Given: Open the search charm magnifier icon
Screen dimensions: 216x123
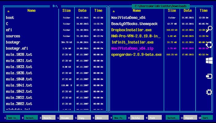Looking at the screenshot, I should pyautogui.click(x=209, y=29).
